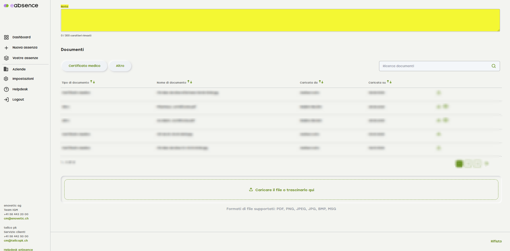510x251 pixels.
Task: Sort by Caricata su column
Action: click(389, 82)
